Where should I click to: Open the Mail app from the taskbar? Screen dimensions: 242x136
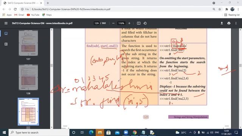(x=117, y=133)
